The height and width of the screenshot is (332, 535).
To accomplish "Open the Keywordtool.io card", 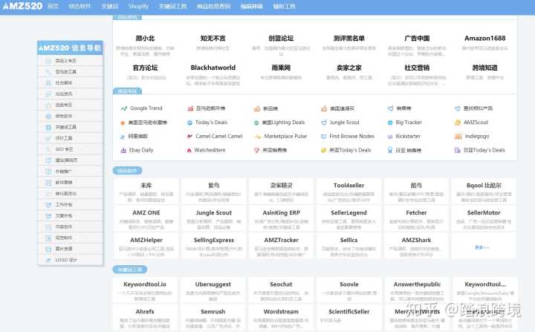I will coord(145,290).
